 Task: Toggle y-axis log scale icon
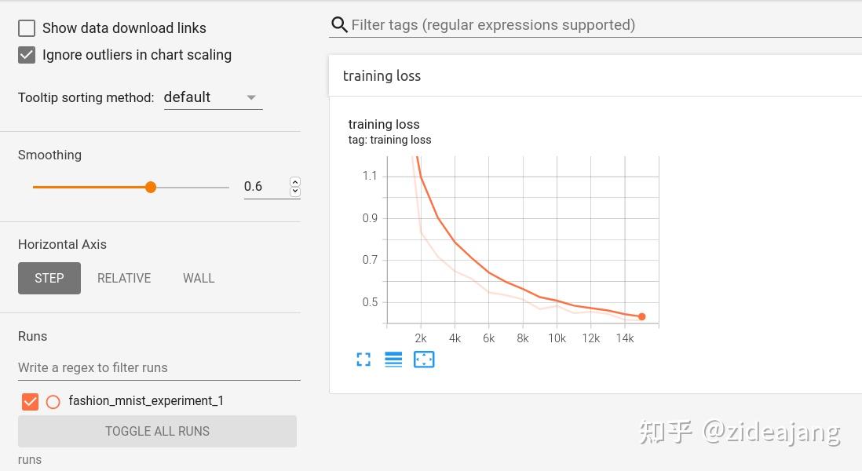(x=393, y=360)
